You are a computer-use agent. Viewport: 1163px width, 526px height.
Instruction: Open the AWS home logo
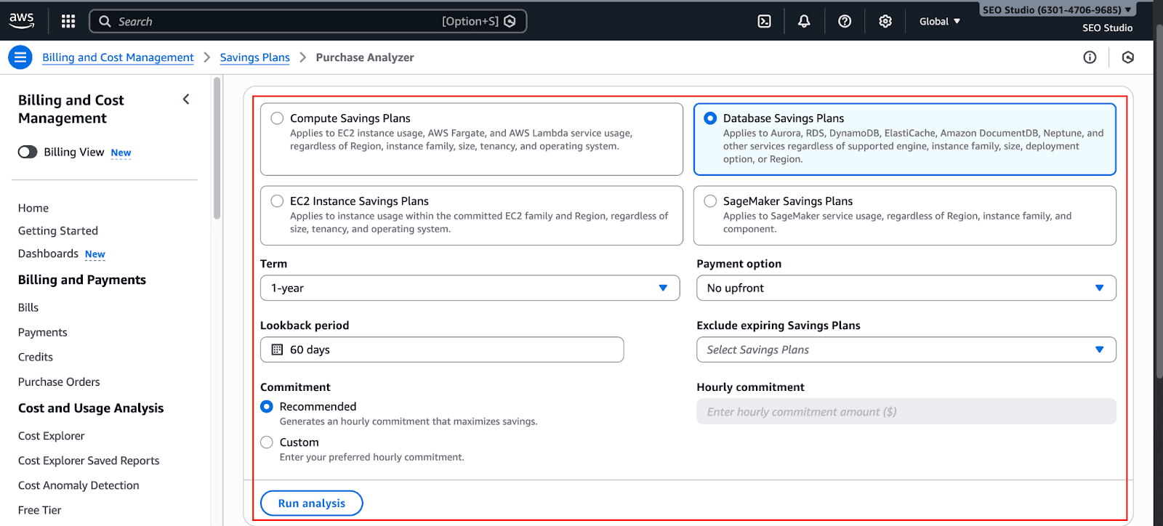[22, 21]
